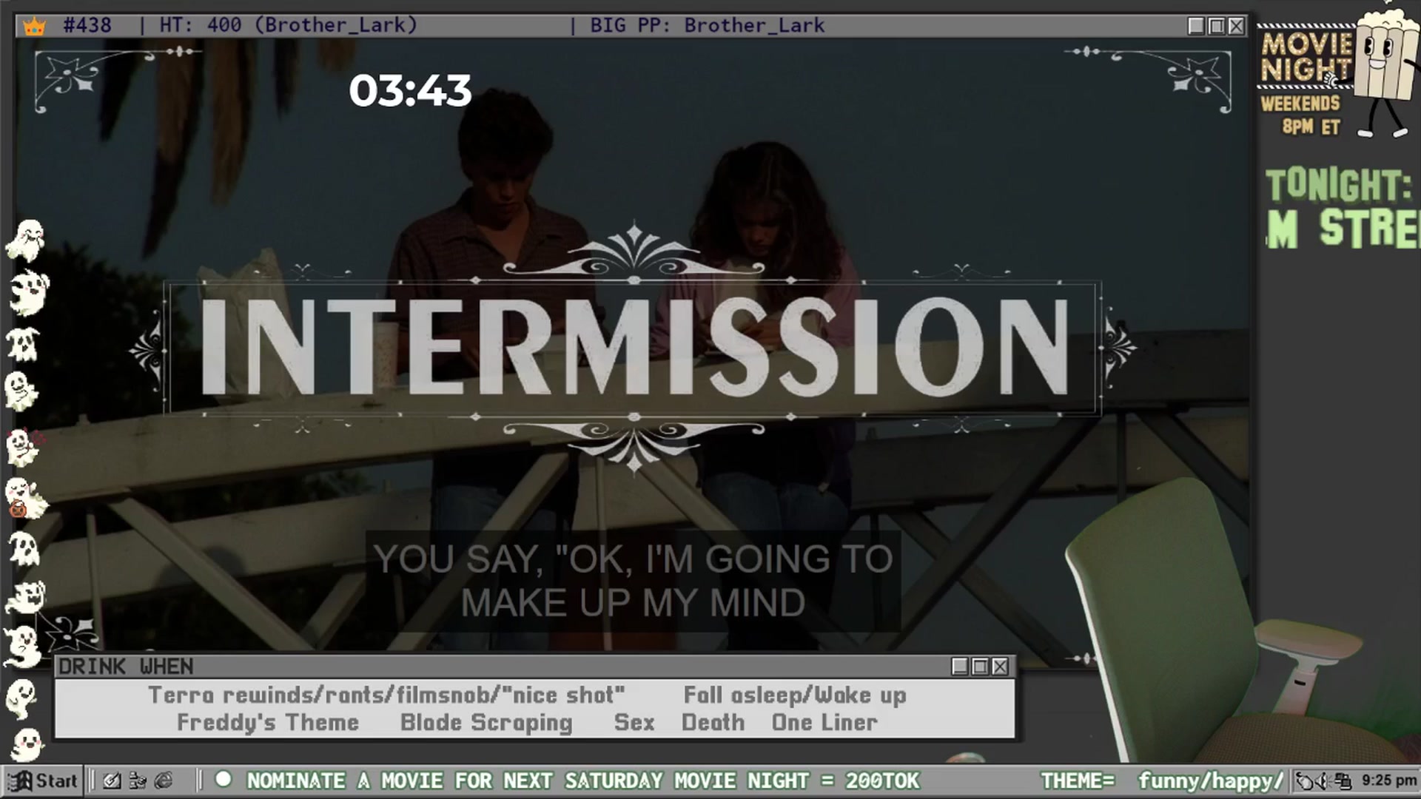Click the movie subtitle caption text

tap(634, 581)
